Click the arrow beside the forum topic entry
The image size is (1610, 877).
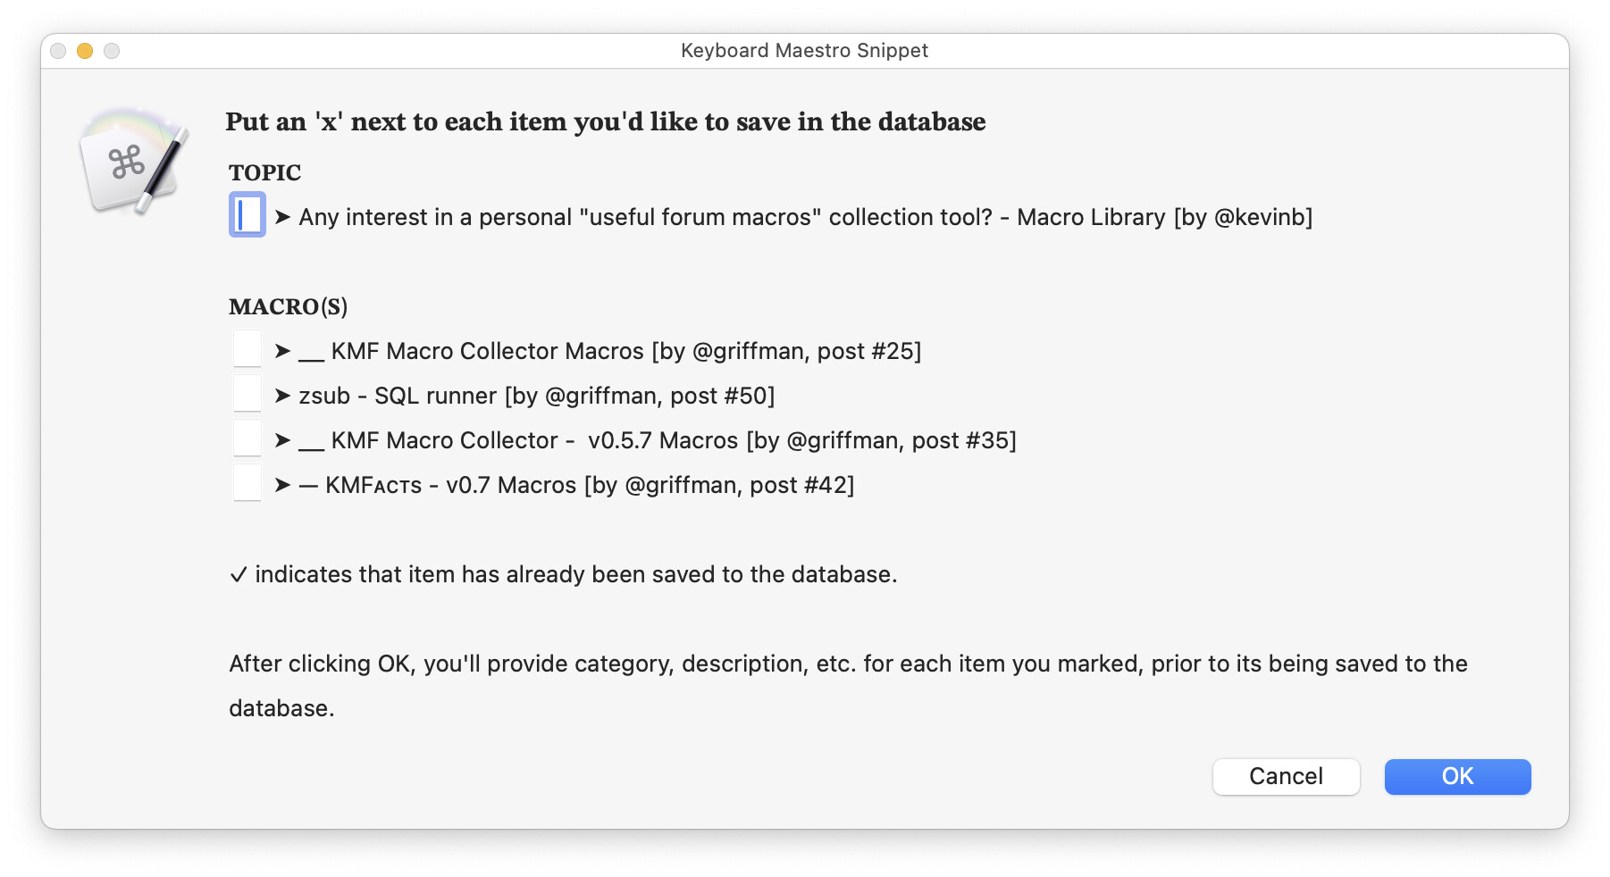(x=282, y=217)
